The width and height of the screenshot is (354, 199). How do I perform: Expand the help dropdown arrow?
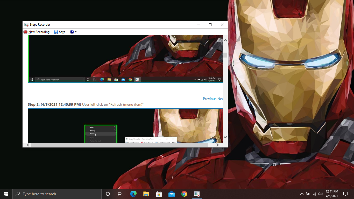pyautogui.click(x=75, y=32)
